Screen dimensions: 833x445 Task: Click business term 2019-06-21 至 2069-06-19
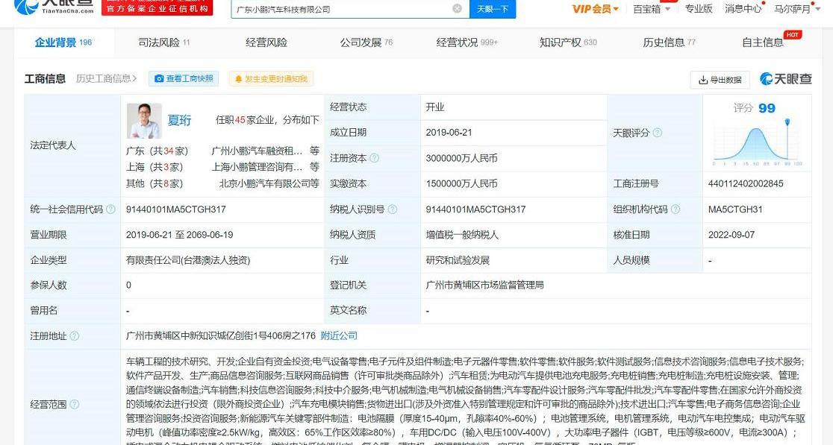coord(180,235)
